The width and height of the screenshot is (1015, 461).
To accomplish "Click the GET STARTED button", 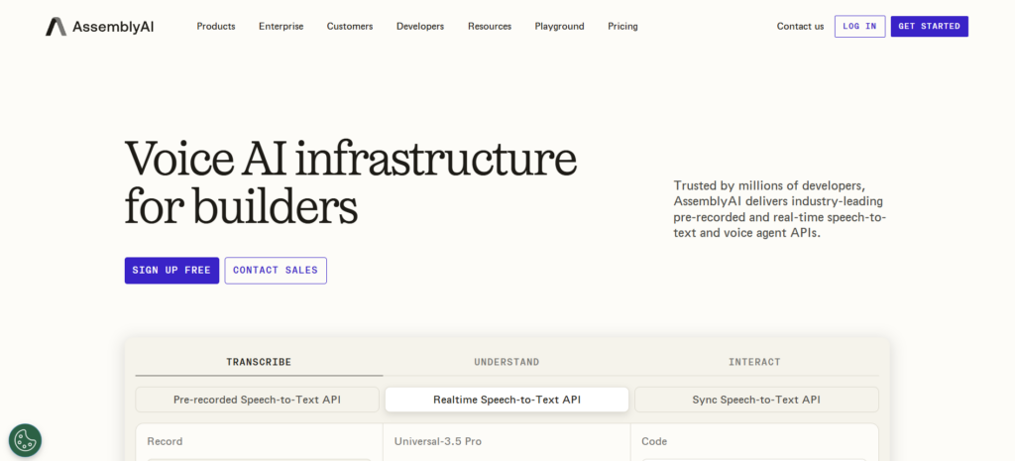I will 929,27.
